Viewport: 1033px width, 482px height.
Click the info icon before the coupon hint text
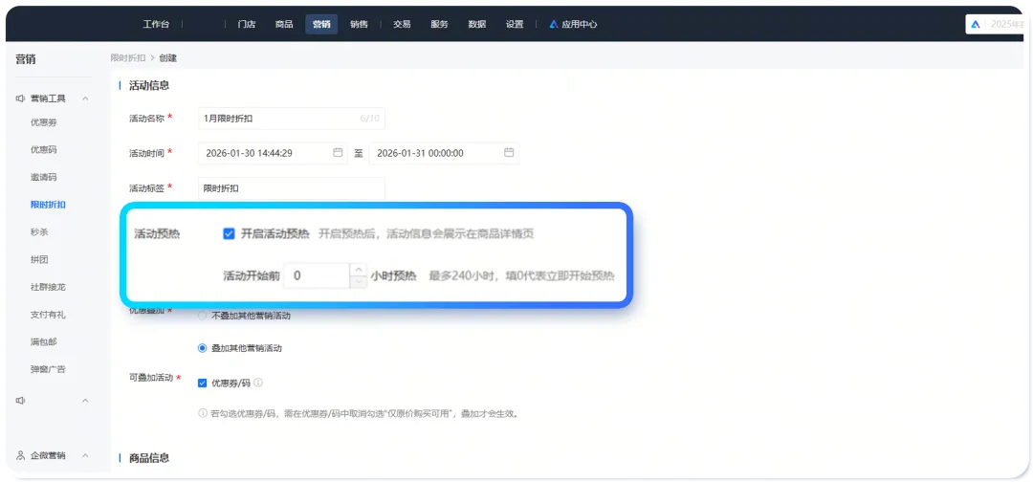(202, 413)
